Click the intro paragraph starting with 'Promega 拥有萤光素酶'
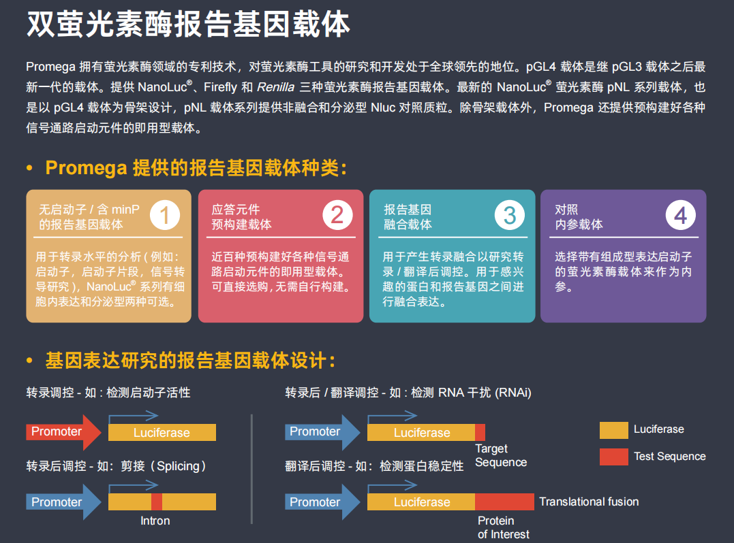Image resolution: width=734 pixels, height=543 pixels. coord(365,97)
